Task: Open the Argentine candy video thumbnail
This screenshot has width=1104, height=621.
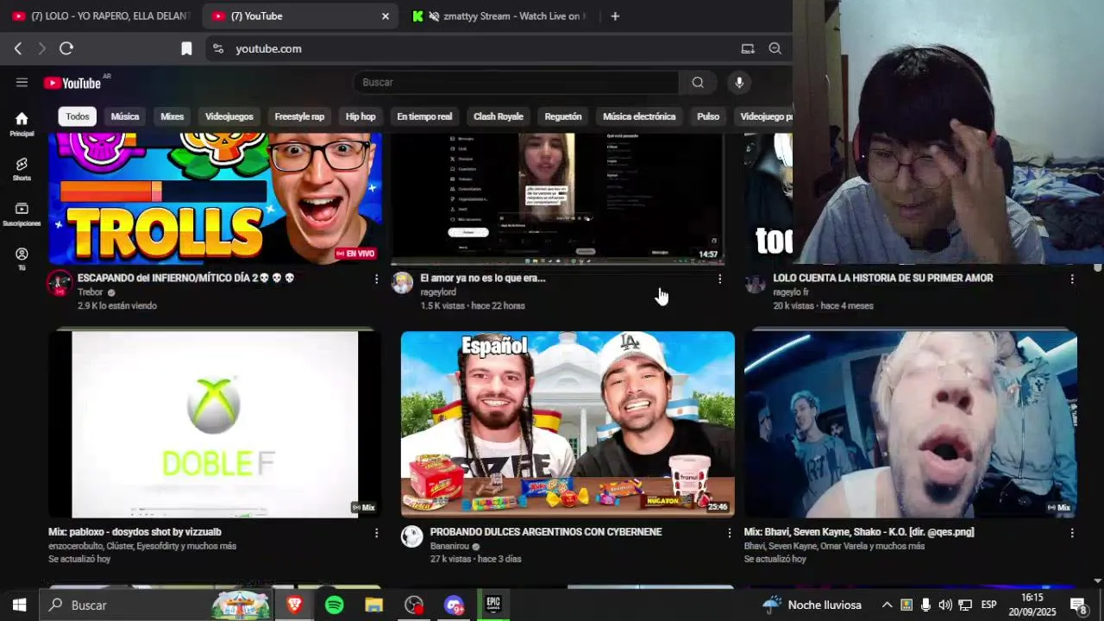Action: (568, 423)
